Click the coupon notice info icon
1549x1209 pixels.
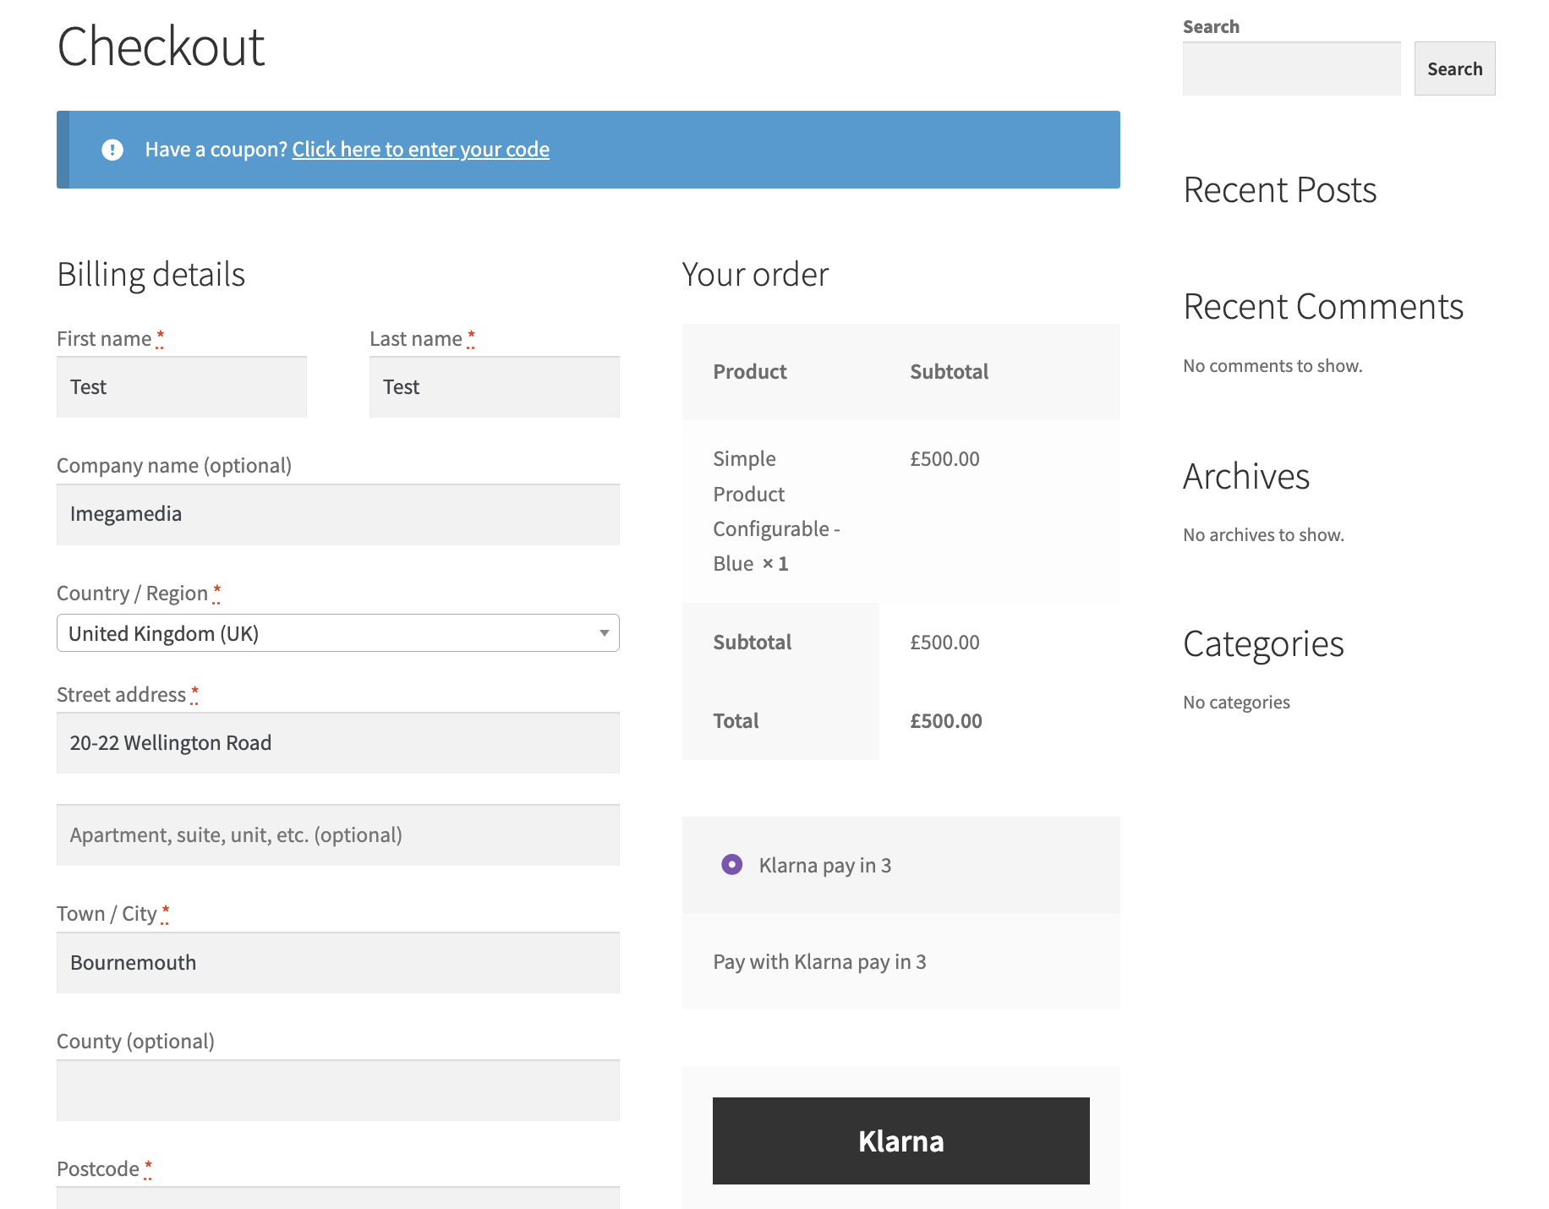(112, 150)
